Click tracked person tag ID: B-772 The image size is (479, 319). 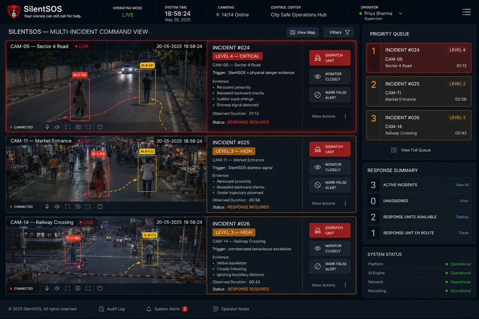[x=150, y=235]
